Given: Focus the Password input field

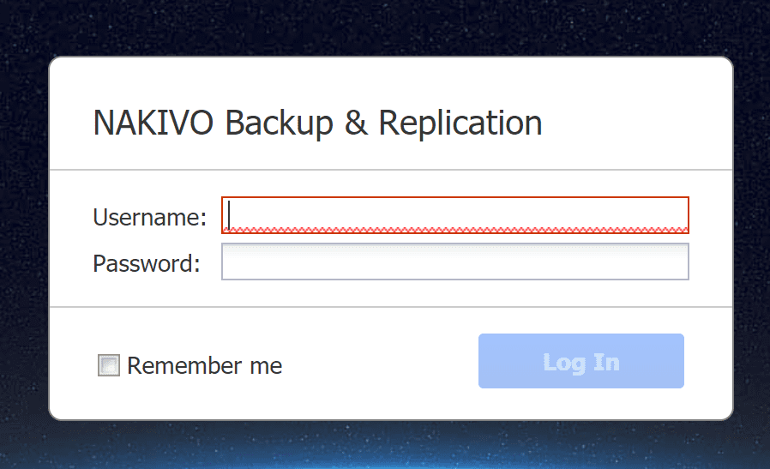Looking at the screenshot, I should click(454, 262).
